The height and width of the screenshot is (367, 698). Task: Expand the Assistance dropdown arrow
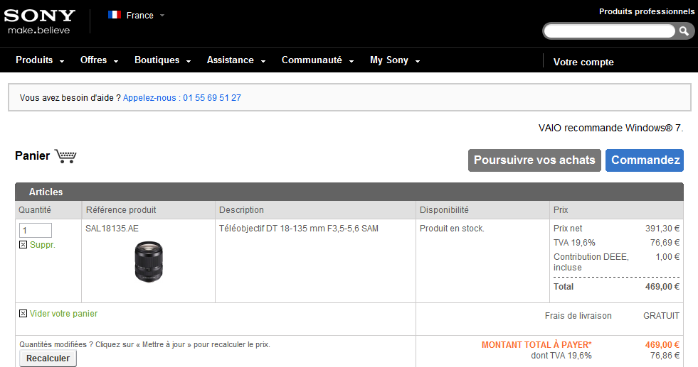point(263,61)
